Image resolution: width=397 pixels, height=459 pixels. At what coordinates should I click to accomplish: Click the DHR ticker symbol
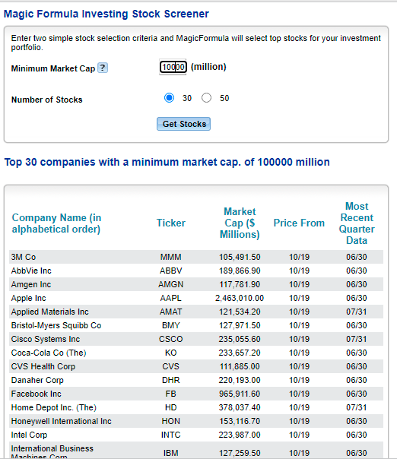[171, 380]
